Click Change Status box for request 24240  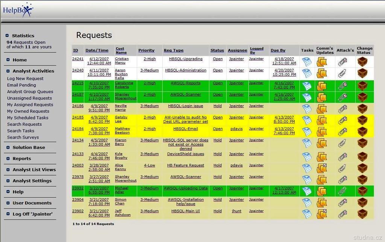click(x=362, y=73)
